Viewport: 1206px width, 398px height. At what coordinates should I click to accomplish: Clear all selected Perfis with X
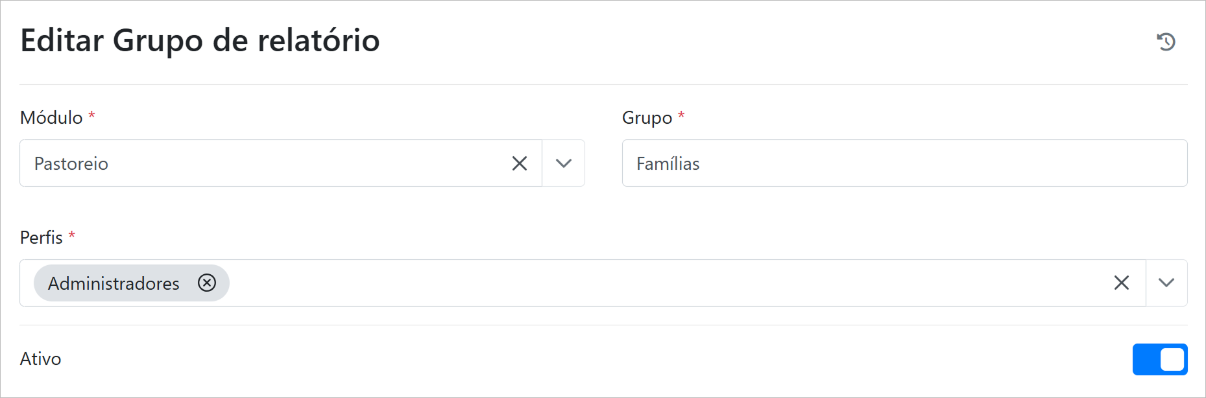point(1121,283)
